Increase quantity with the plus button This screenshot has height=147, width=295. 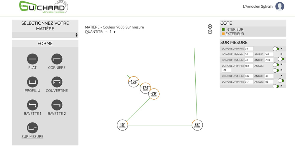tap(114, 32)
